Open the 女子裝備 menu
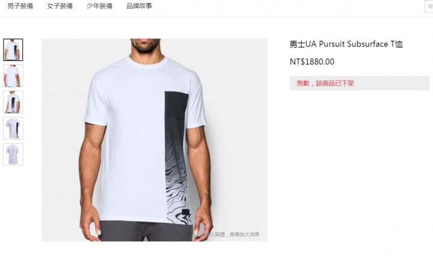433x262 pixels. tap(60, 6)
